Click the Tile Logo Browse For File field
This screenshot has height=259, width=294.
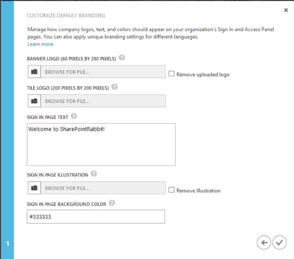(x=103, y=101)
